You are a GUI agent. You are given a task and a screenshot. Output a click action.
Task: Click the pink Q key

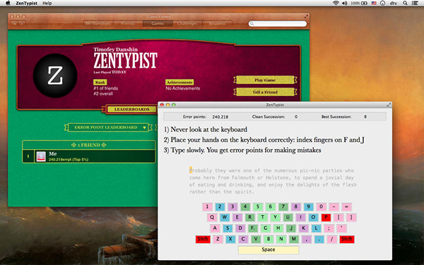pyautogui.click(x=212, y=218)
